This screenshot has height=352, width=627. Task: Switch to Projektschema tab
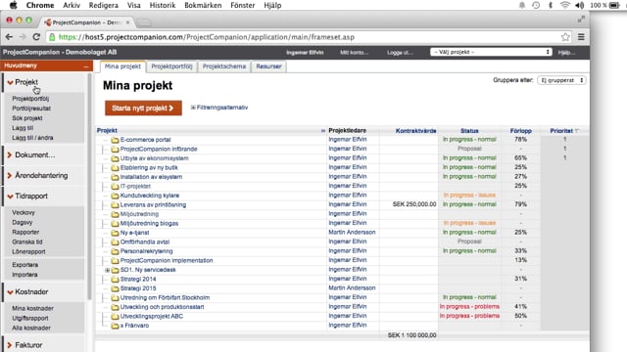224,66
